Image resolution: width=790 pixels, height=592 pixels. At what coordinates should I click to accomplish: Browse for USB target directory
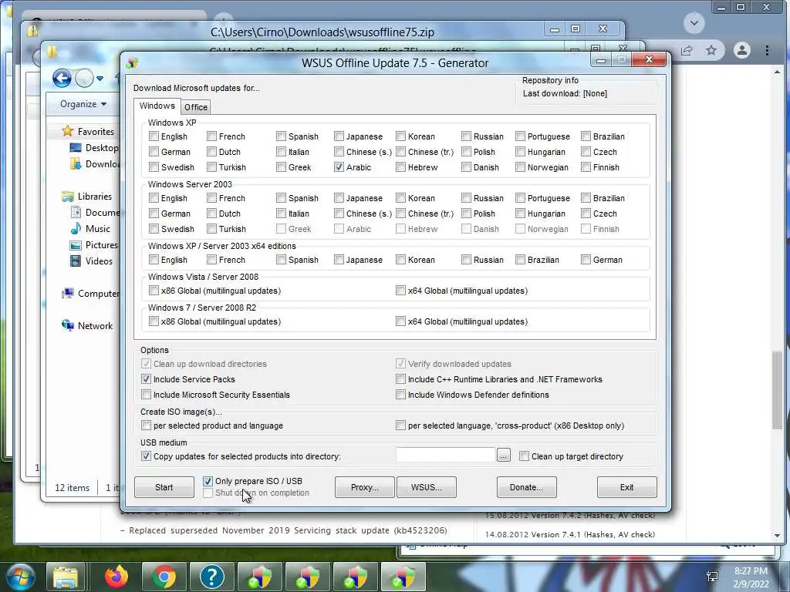[x=503, y=455]
